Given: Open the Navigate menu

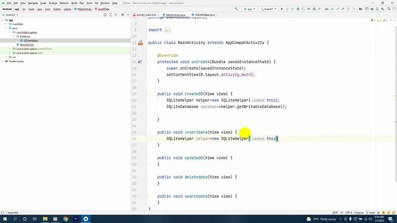Looking at the screenshot, I should coord(33,3).
